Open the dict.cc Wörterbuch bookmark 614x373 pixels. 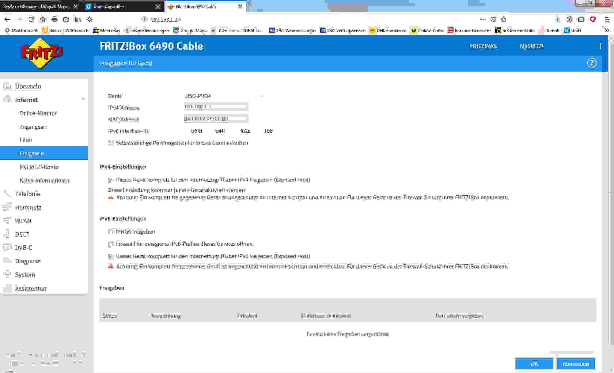point(65,30)
